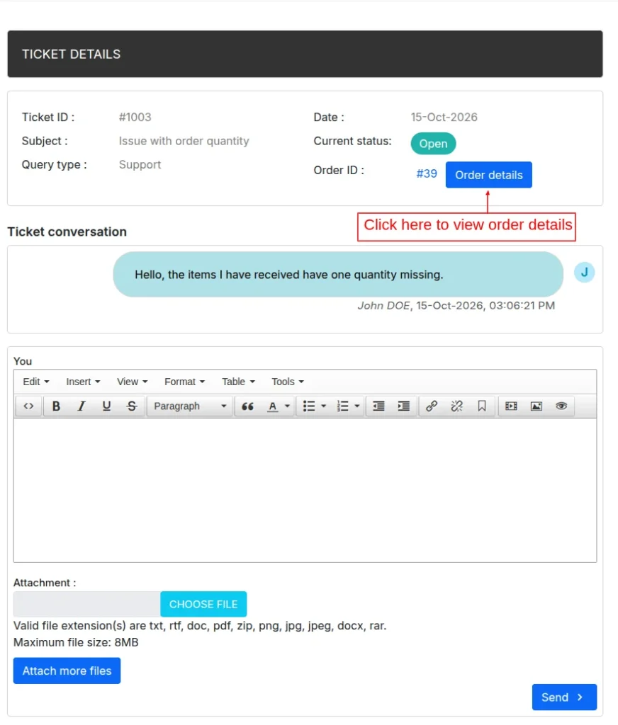
Task: Click inside the reply message editor area
Action: (x=305, y=490)
